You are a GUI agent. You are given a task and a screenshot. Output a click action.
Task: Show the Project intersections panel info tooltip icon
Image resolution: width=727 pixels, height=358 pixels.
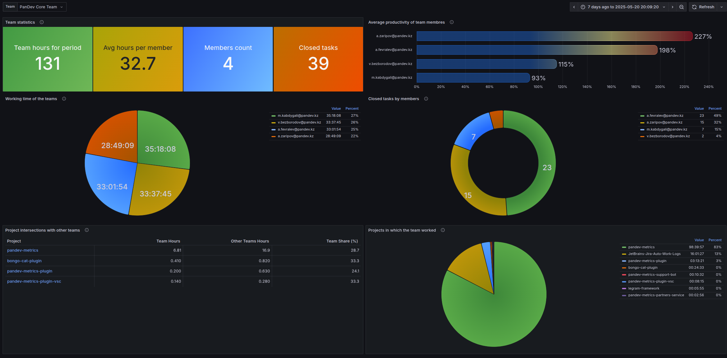[x=87, y=230]
